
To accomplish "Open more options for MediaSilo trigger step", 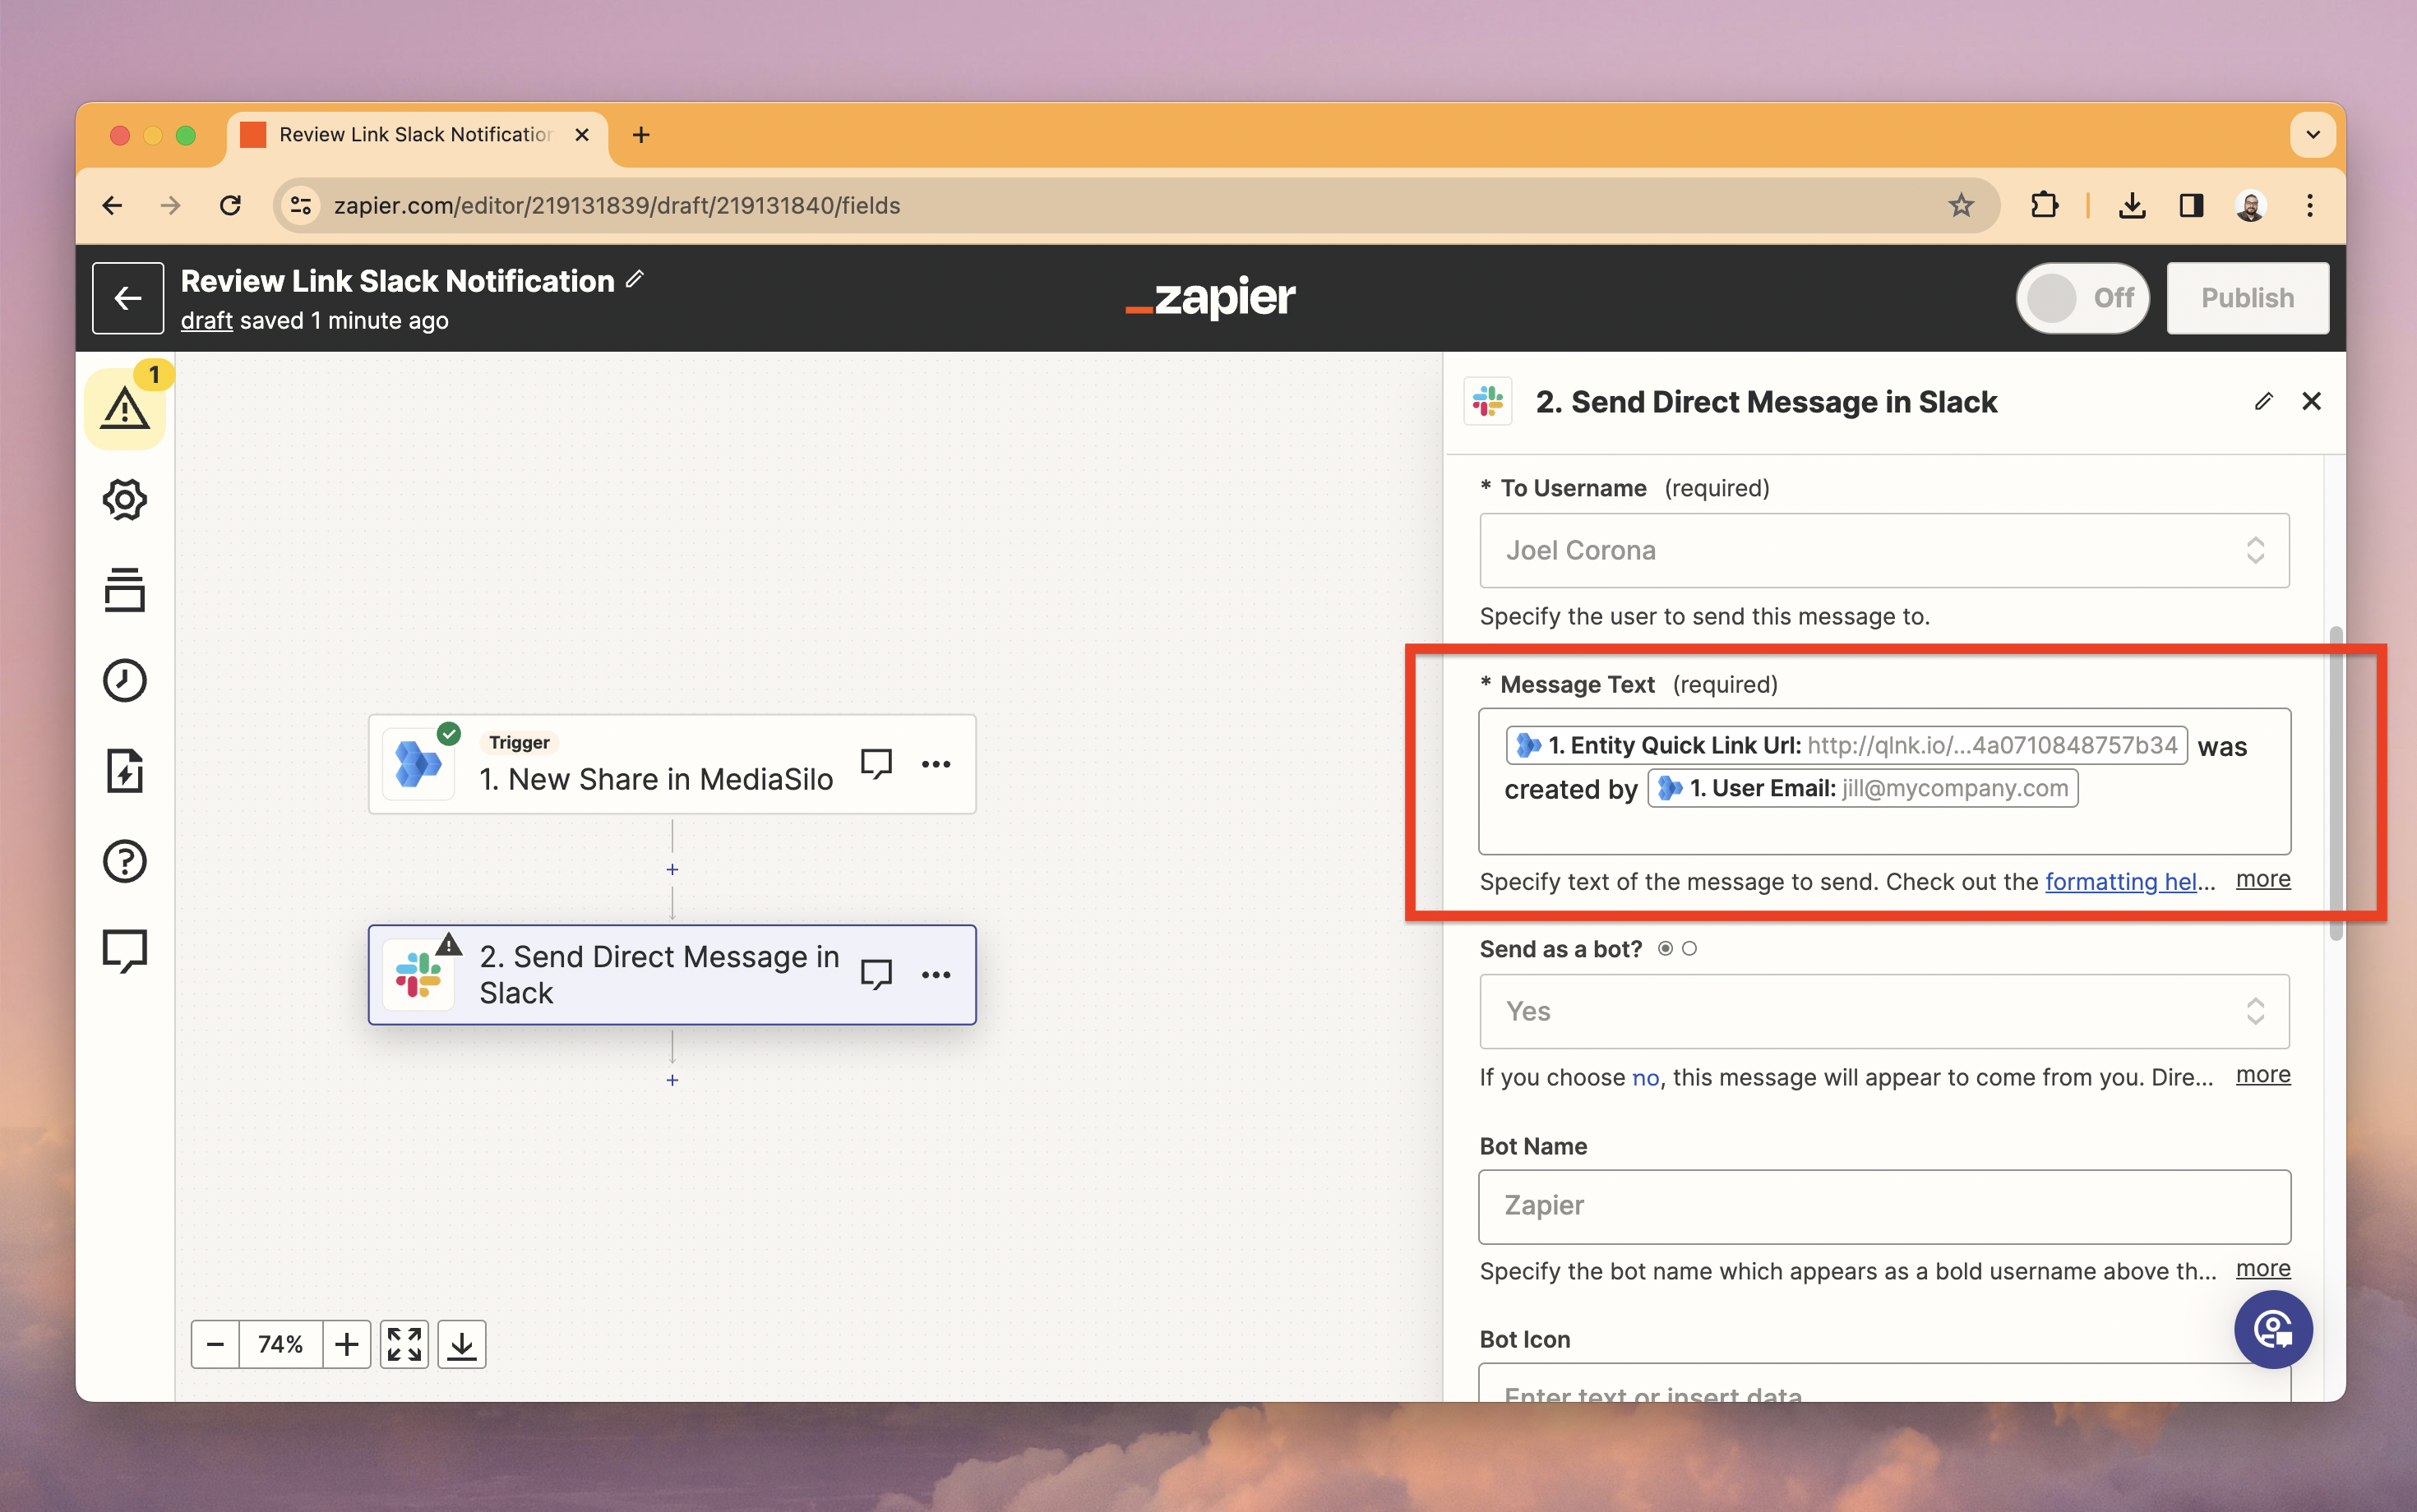I will (x=936, y=764).
